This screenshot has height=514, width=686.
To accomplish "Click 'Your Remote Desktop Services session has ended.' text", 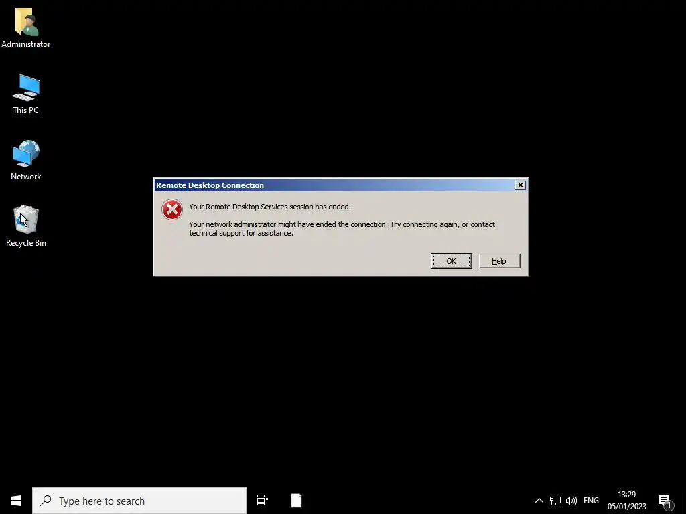I will tap(270, 207).
